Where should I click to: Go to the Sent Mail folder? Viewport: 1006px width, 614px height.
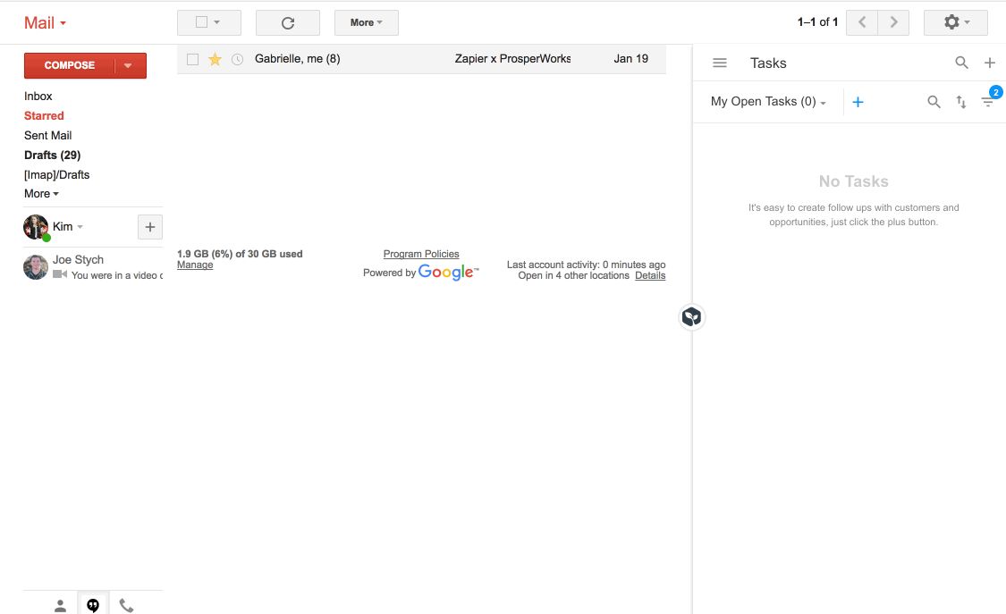click(47, 136)
